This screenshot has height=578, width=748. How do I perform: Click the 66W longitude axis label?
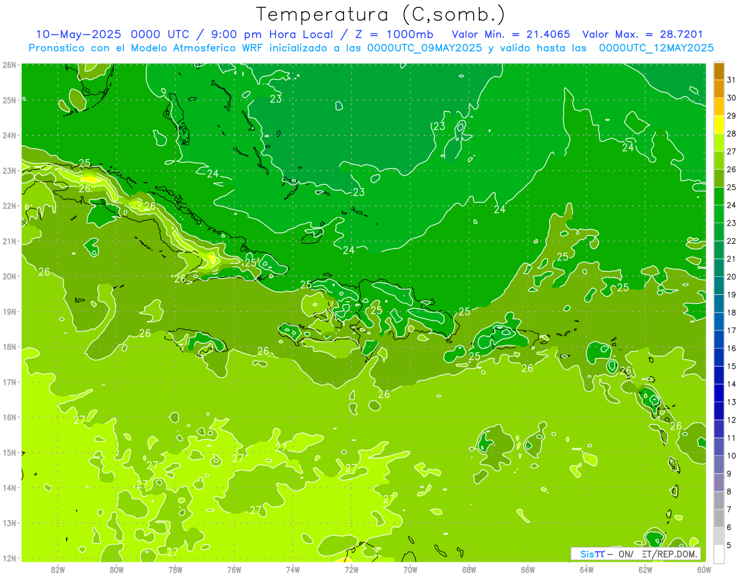pyautogui.click(x=528, y=569)
